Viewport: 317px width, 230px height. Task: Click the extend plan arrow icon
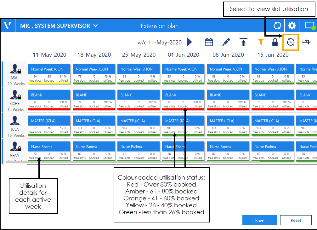(306, 42)
